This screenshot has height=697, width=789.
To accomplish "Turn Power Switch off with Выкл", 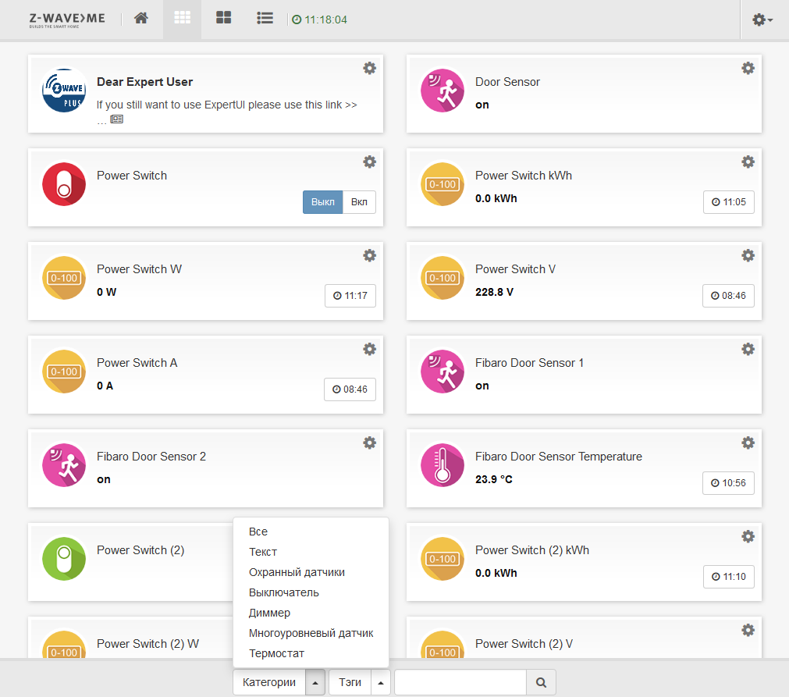I will (x=322, y=202).
